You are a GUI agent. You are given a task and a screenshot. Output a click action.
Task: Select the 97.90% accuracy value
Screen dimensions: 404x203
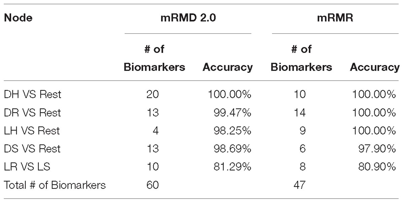coord(377,149)
